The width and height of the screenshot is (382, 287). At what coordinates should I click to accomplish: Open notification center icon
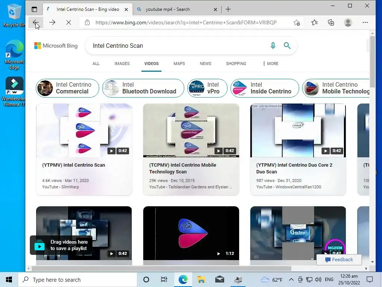point(370,280)
